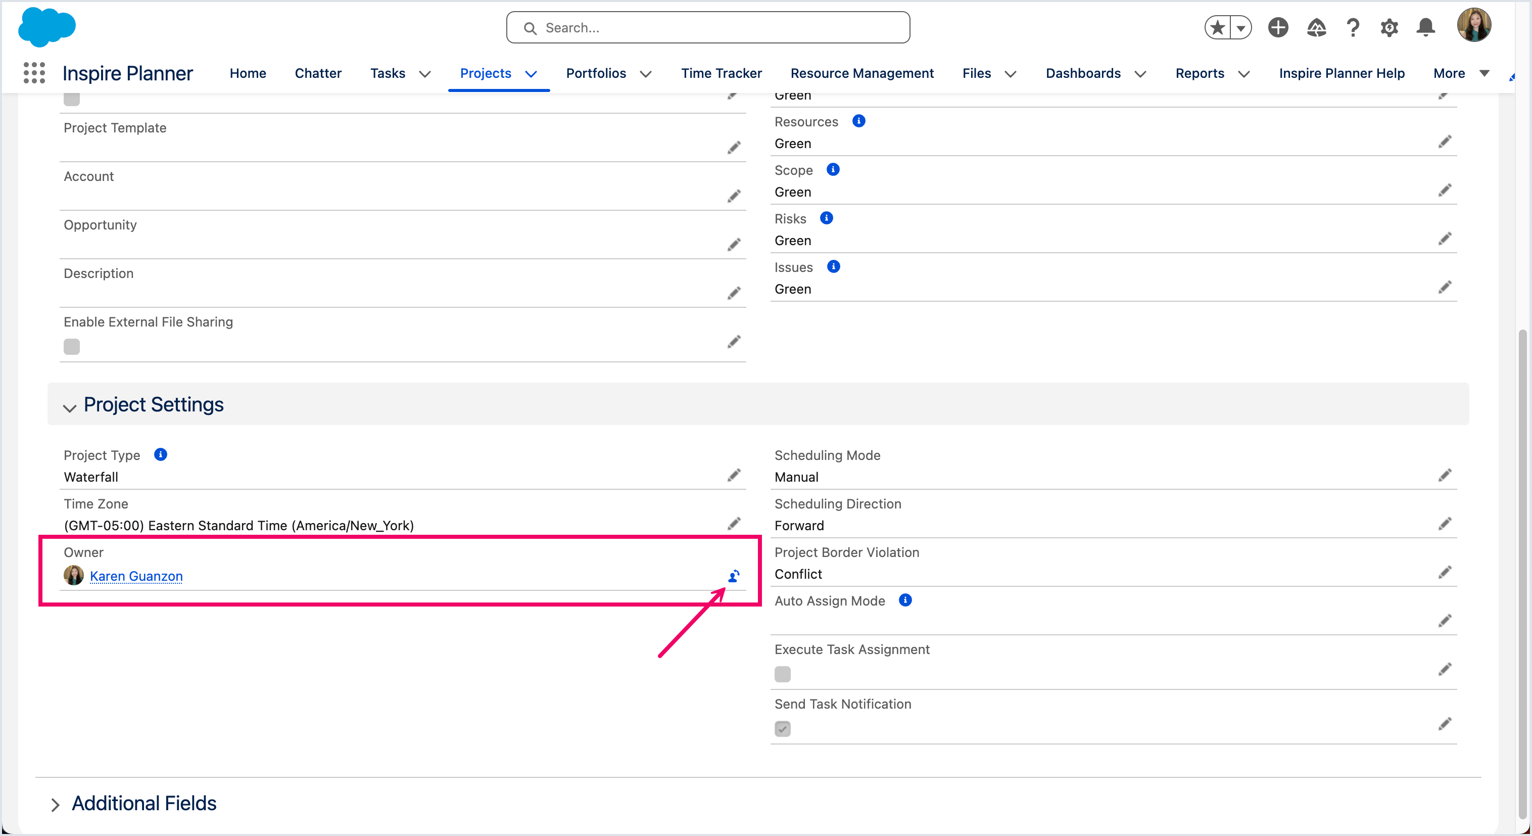Show info tooltip for Risks
The height and width of the screenshot is (836, 1532).
click(826, 218)
